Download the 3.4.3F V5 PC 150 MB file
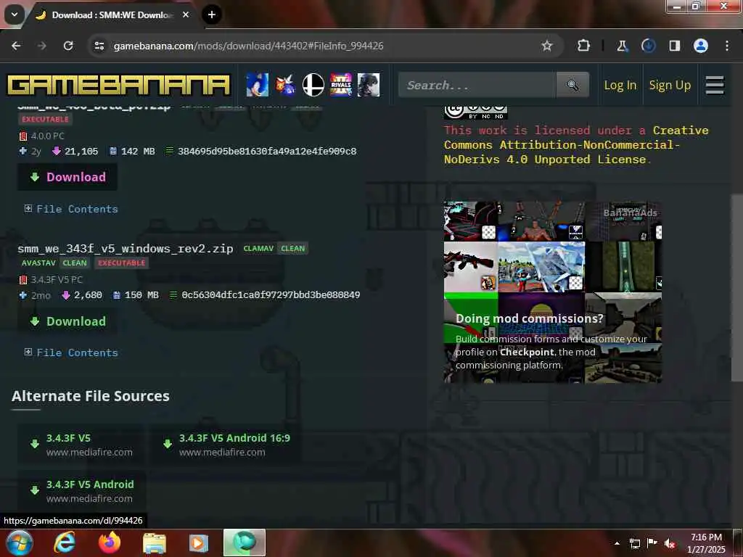Screen dimensions: 743x557 [67, 321]
